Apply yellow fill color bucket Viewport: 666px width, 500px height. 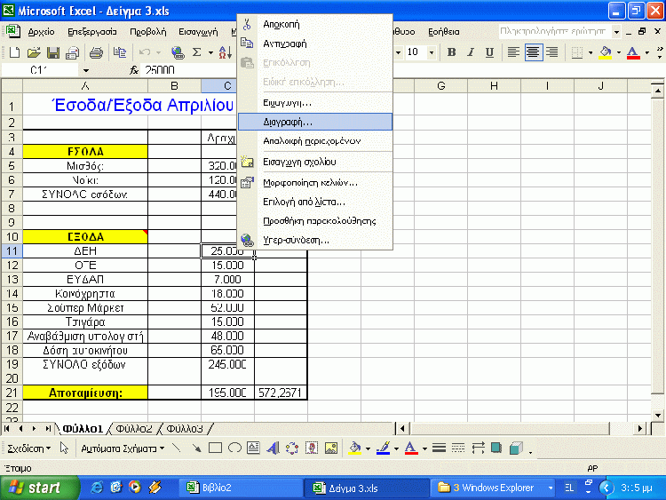pyautogui.click(x=606, y=52)
